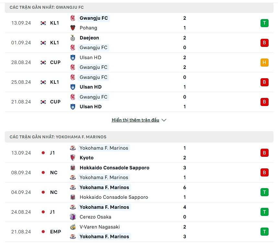The width and height of the screenshot is (278, 245).
Task: Click the EMP competition label on 21.08.24
Action: (x=55, y=232)
